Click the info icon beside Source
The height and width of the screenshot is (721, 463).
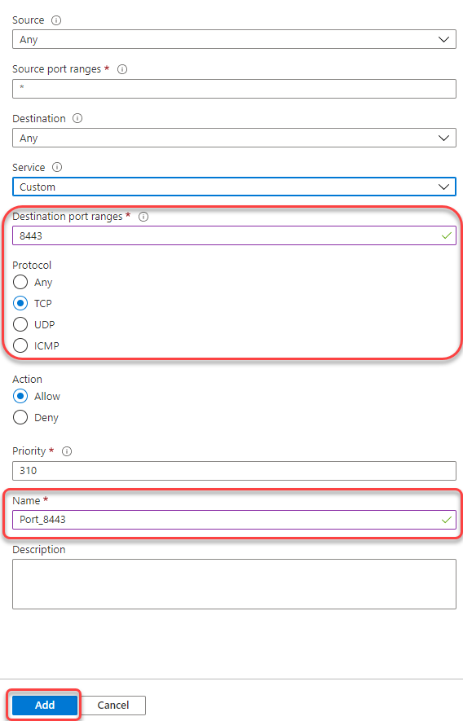56,20
